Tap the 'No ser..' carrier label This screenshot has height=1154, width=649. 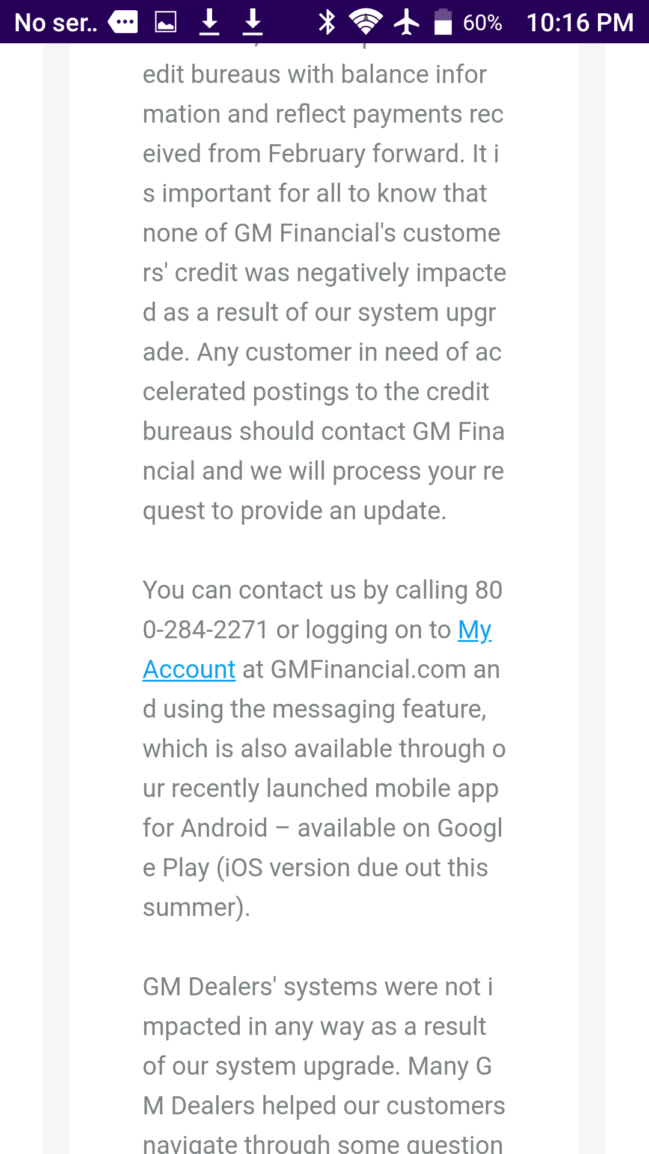click(56, 23)
